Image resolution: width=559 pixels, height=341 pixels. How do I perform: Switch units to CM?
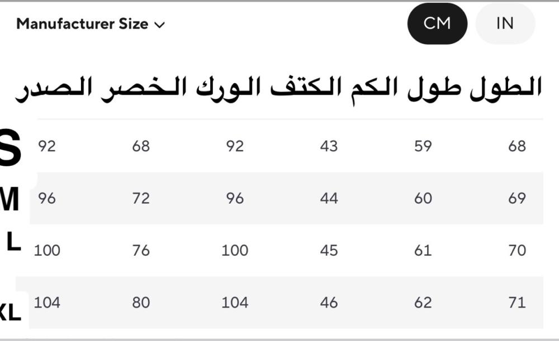coord(437,23)
